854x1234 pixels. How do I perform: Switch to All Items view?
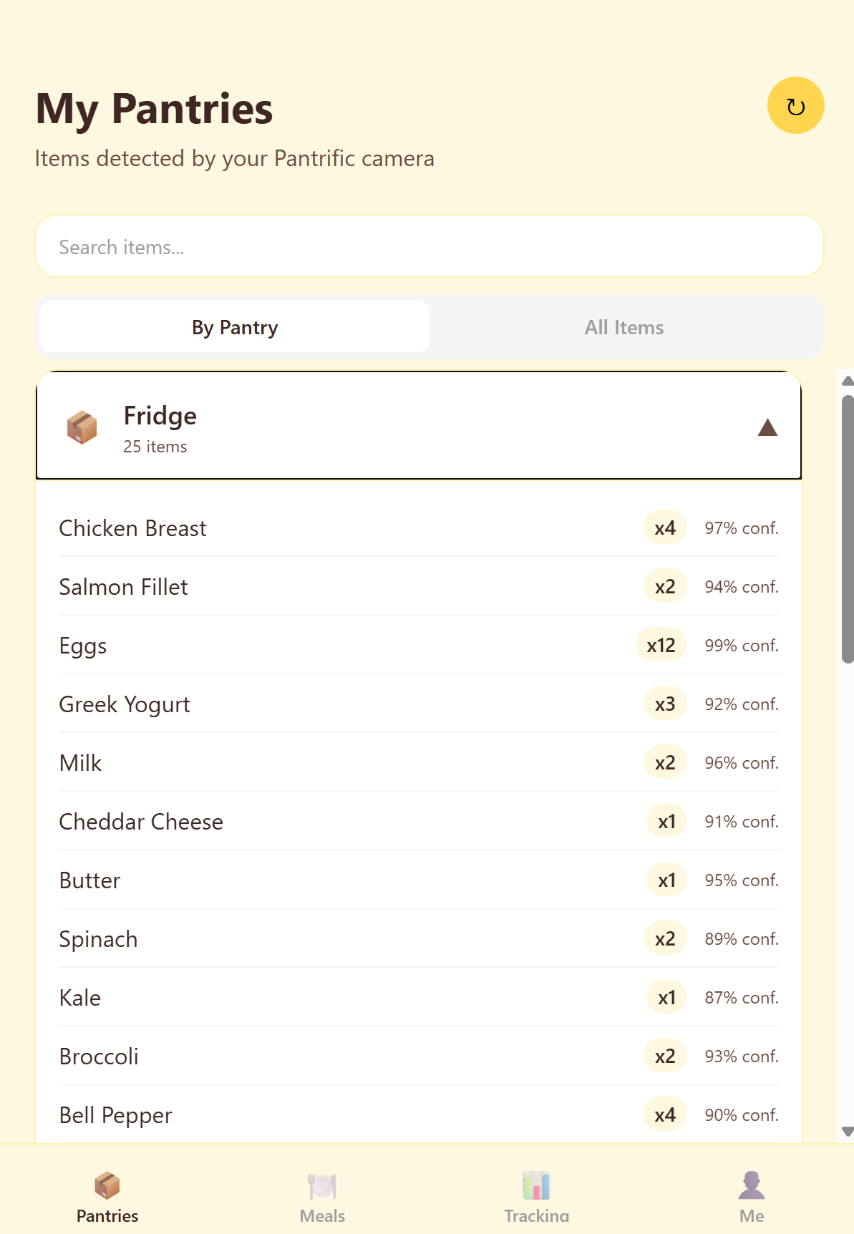(x=624, y=327)
